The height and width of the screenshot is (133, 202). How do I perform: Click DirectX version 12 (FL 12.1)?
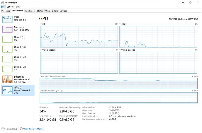tap(114, 113)
